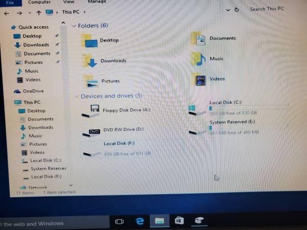The height and width of the screenshot is (230, 307).
Task: Click the Search This PC field
Action: [x=271, y=9]
